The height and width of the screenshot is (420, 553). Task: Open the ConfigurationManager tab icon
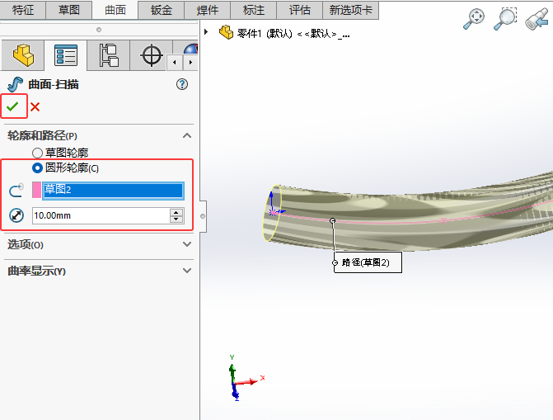(x=109, y=55)
